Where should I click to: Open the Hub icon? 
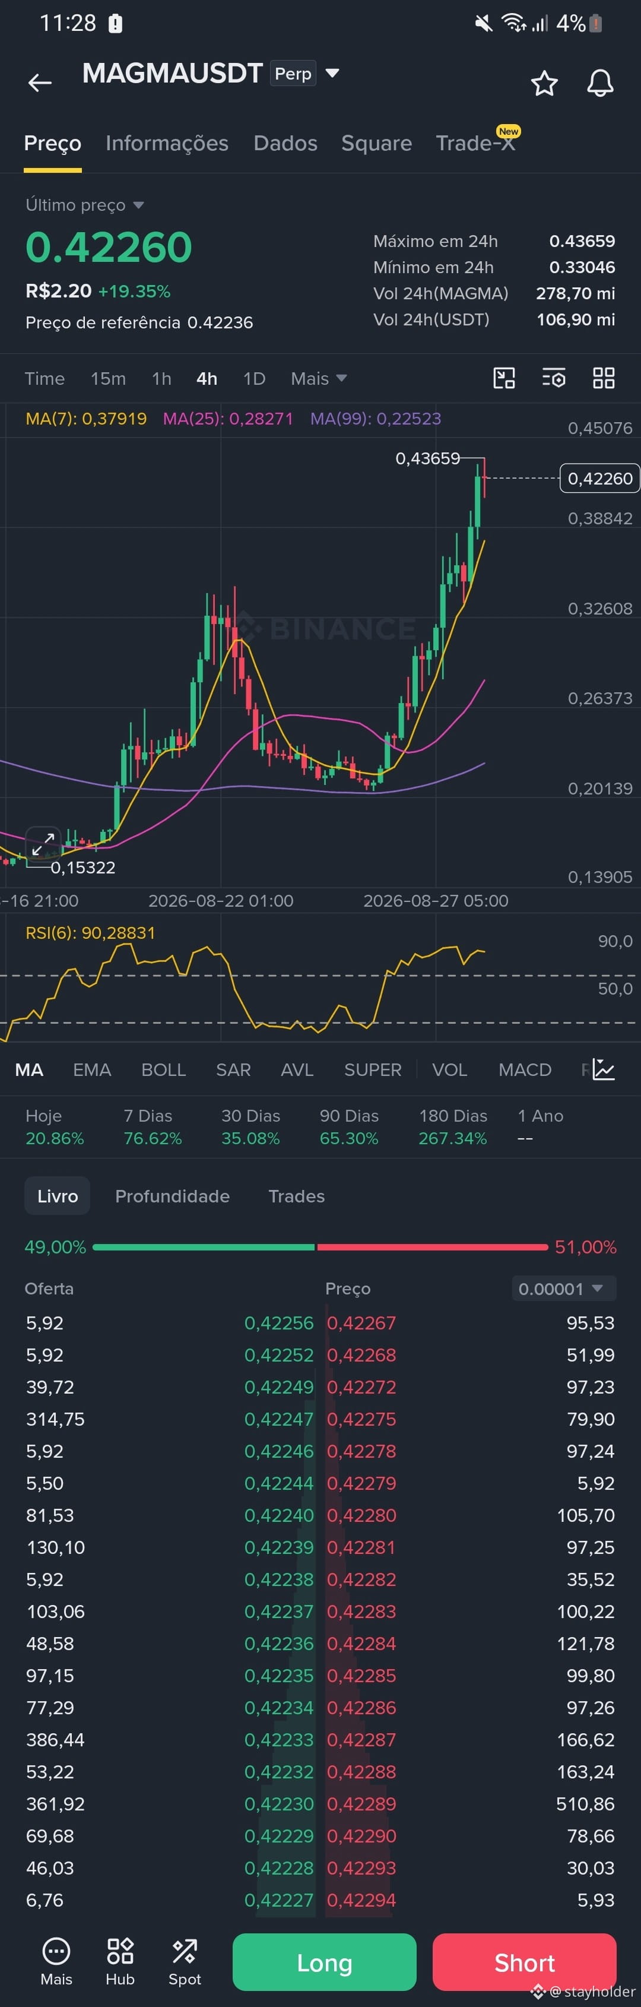[120, 1962]
